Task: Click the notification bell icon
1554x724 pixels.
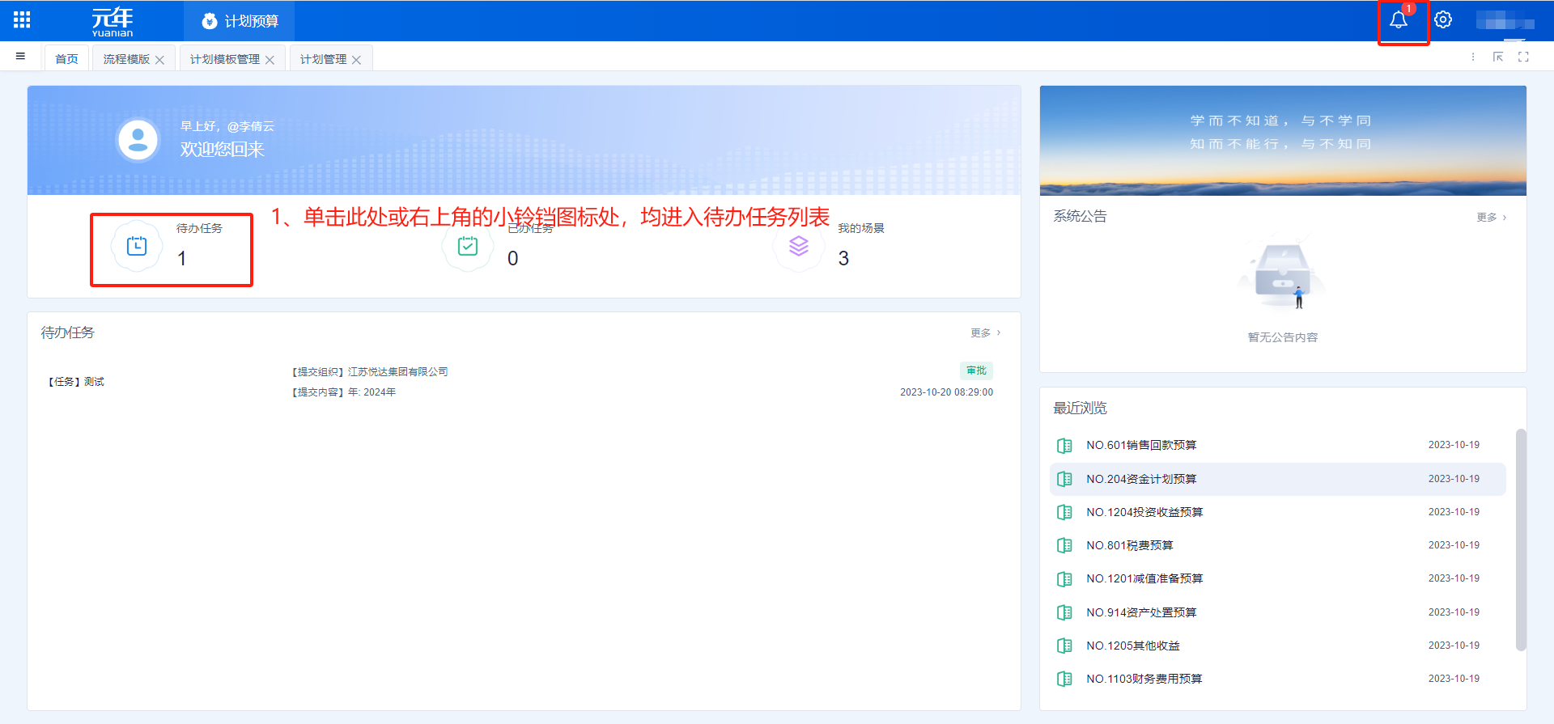Action: point(1398,20)
